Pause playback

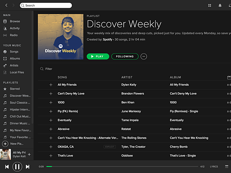coord(17,167)
